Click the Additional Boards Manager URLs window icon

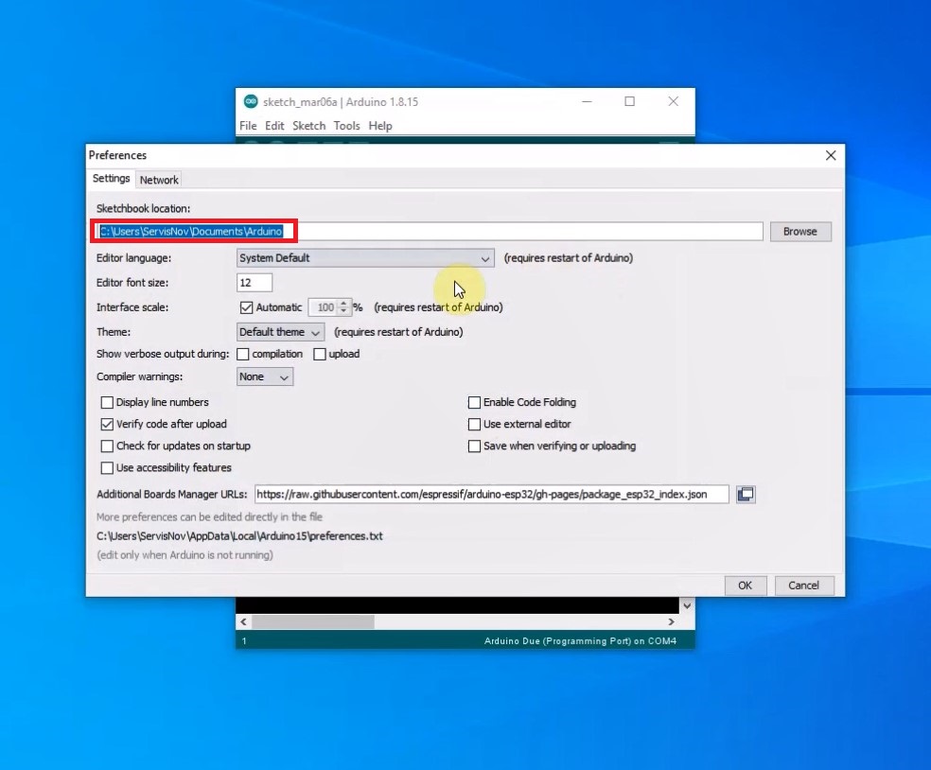click(746, 494)
